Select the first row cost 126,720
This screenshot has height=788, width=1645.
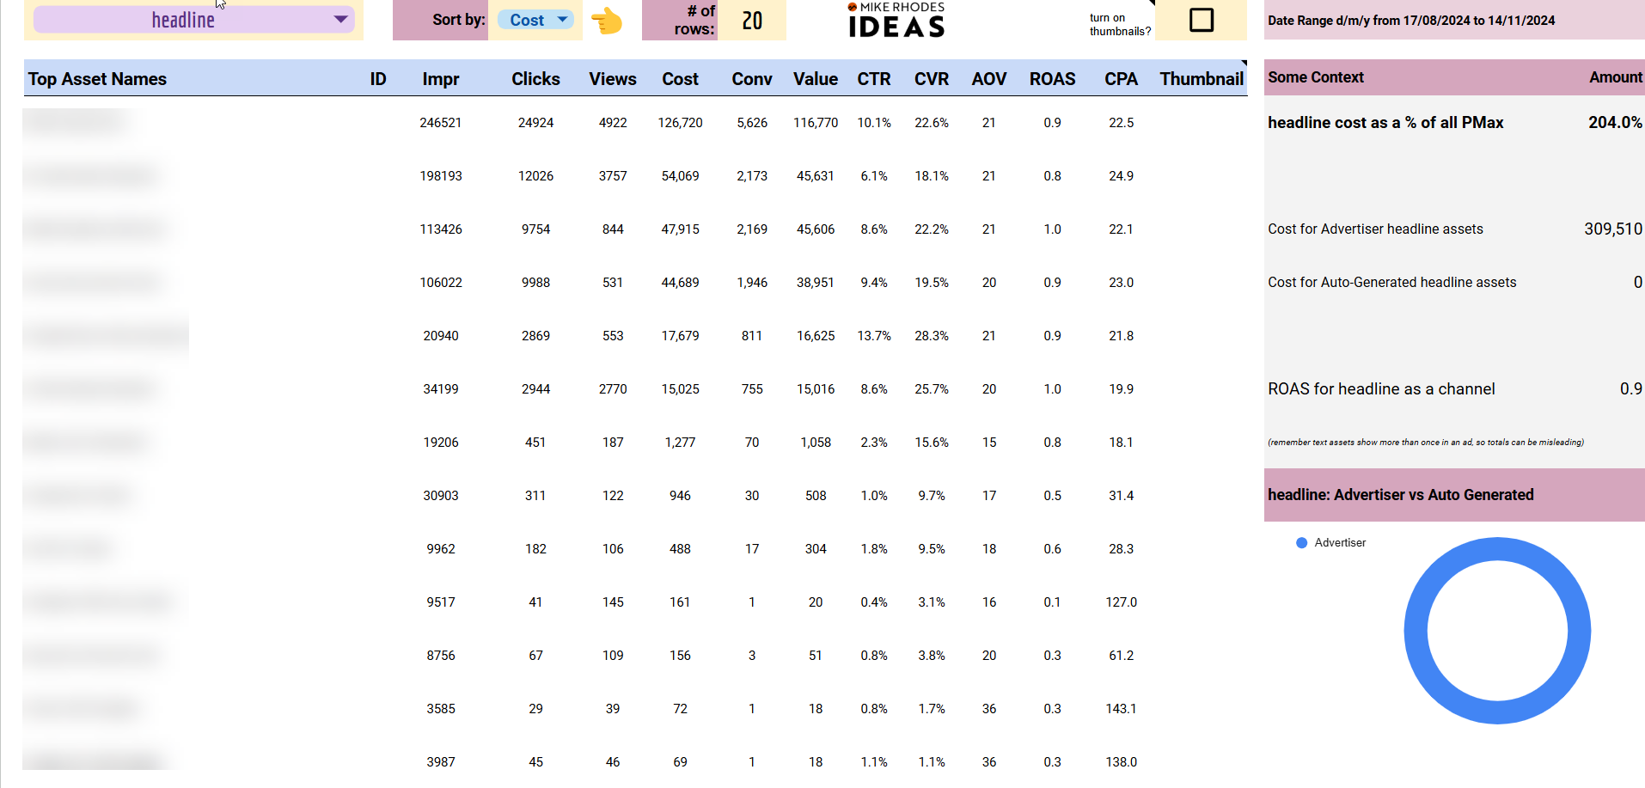coord(680,123)
